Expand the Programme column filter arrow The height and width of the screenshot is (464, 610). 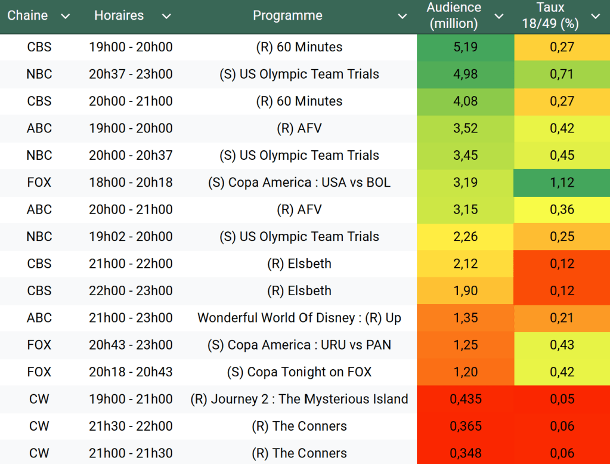pos(402,16)
